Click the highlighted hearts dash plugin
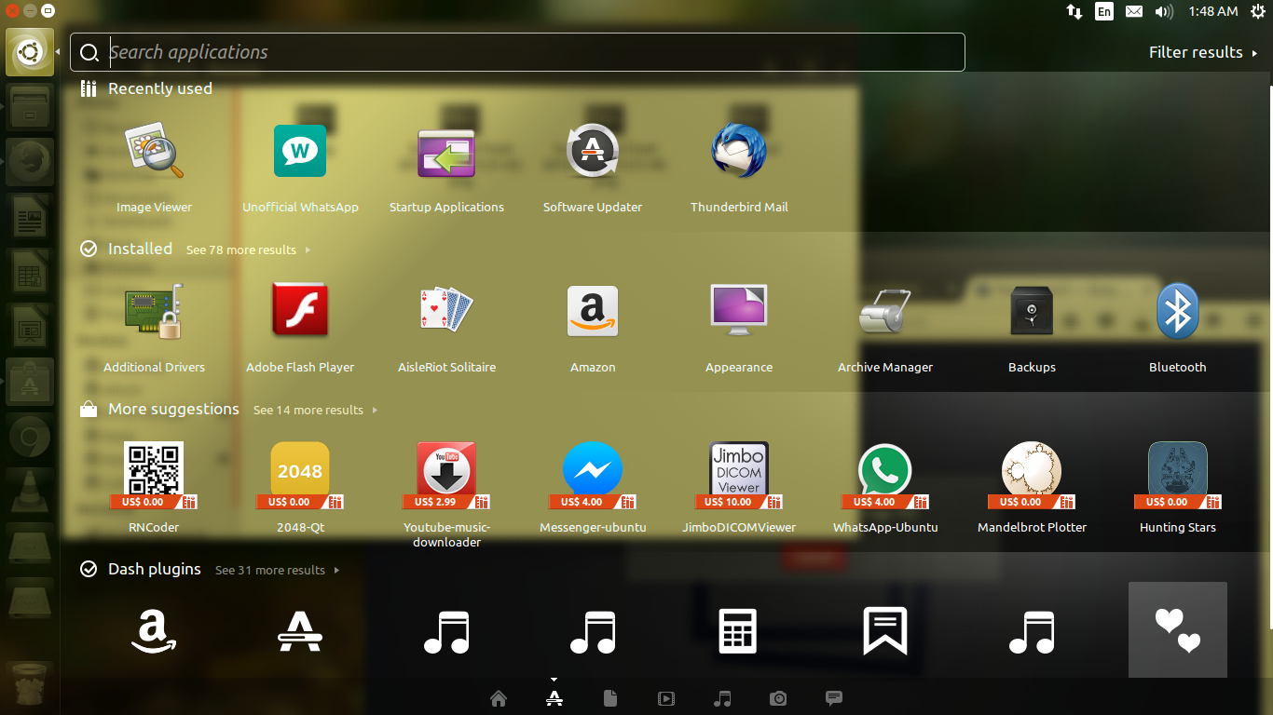Viewport: 1273px width, 715px height. (1178, 630)
